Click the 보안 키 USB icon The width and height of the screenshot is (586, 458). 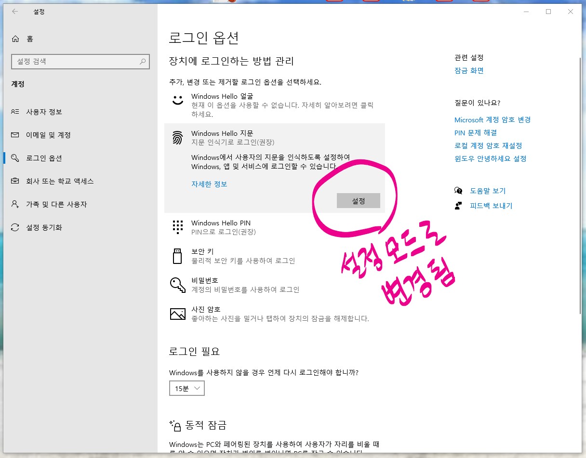[x=177, y=256]
